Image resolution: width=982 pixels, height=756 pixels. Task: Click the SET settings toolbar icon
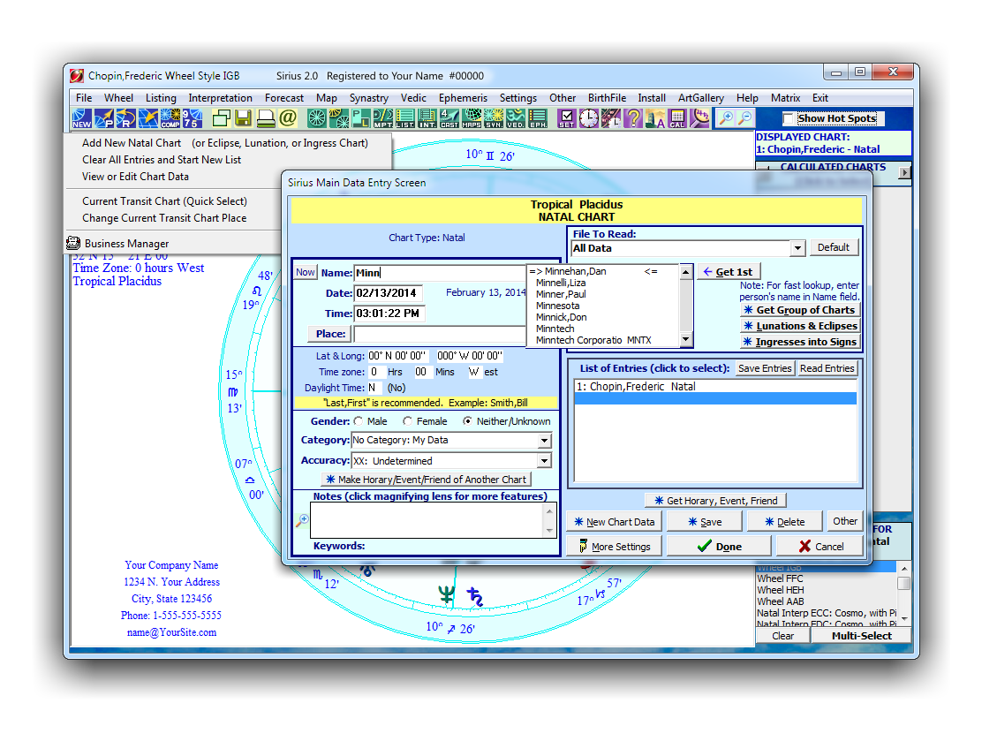567,118
